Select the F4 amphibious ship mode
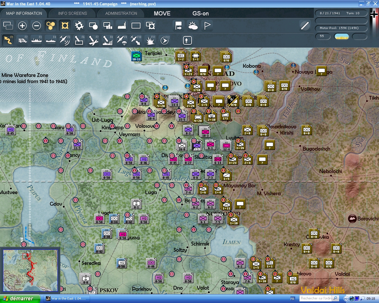Screen dimensions: 379x303 pyautogui.click(x=51, y=40)
